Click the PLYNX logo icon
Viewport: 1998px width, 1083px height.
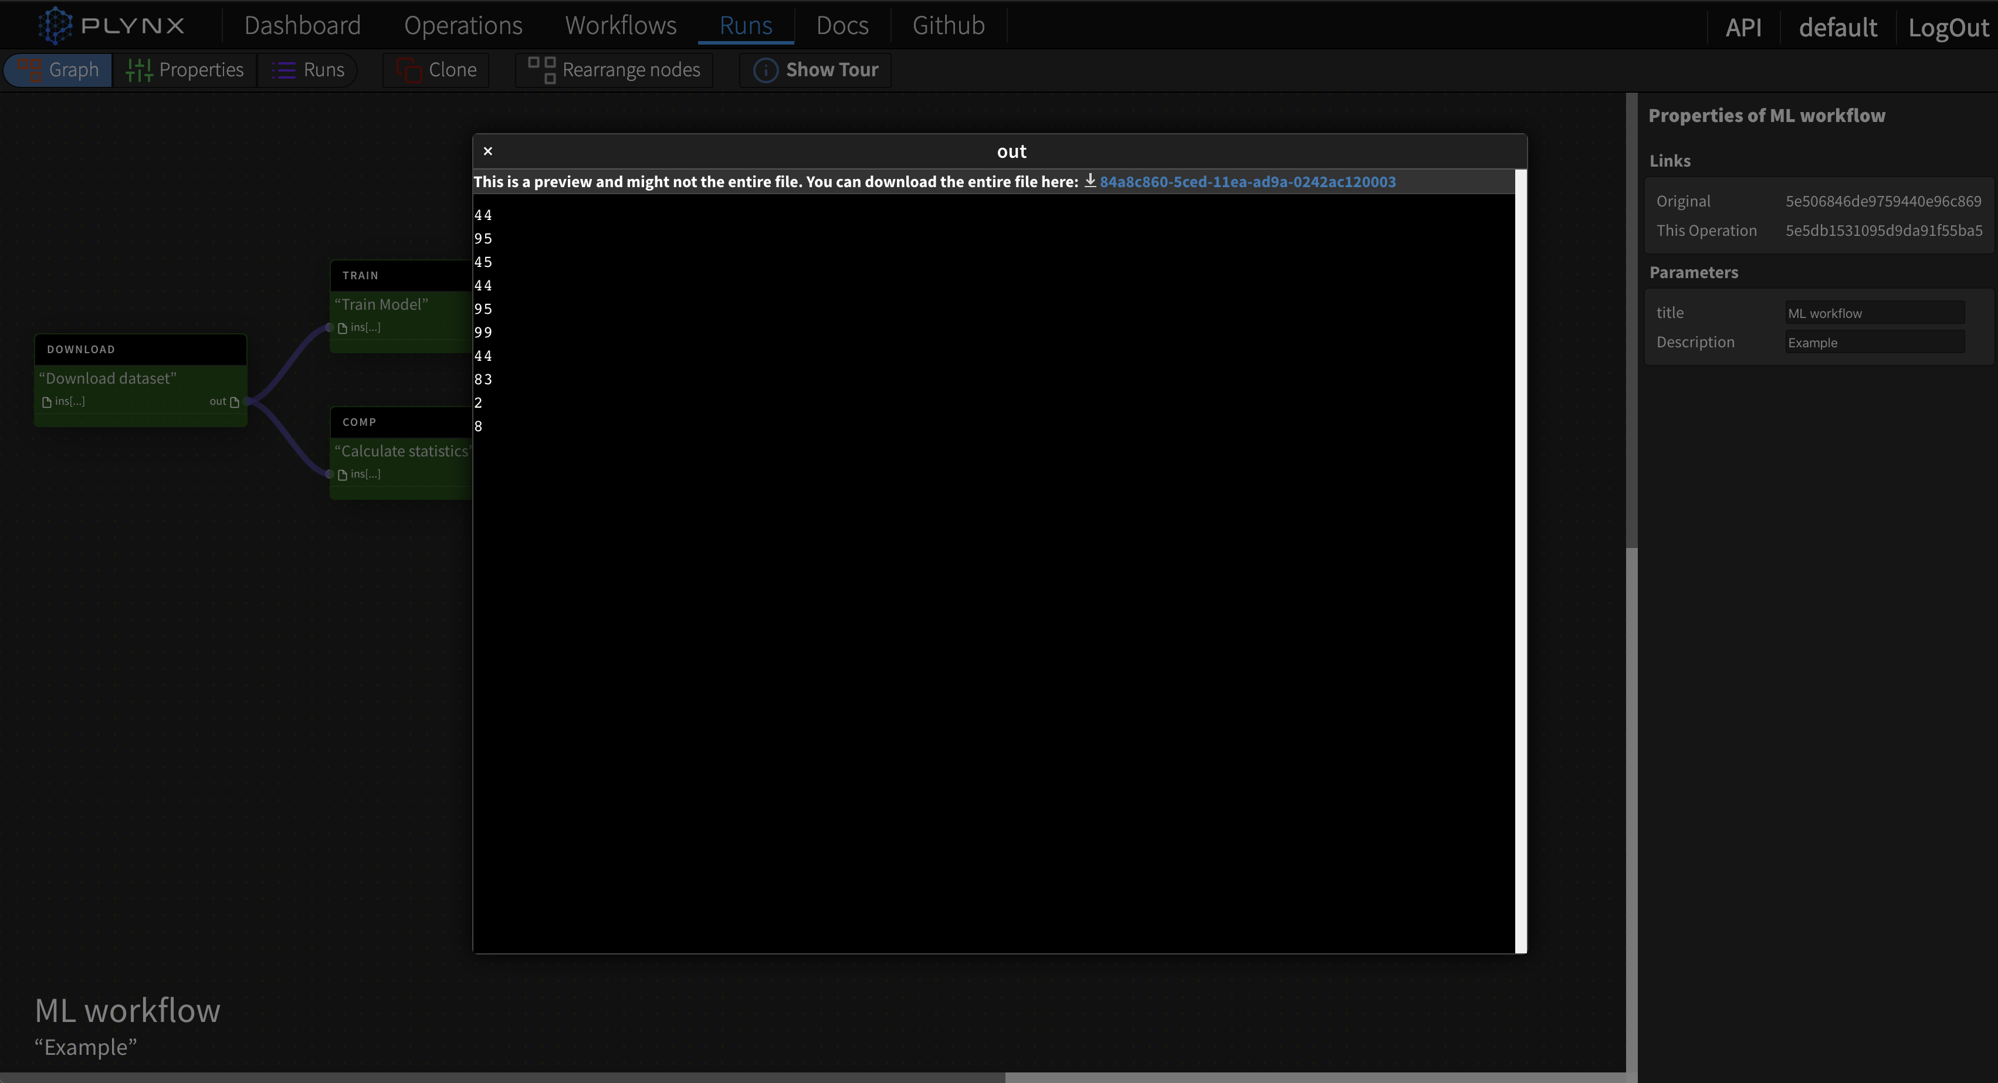tap(55, 26)
